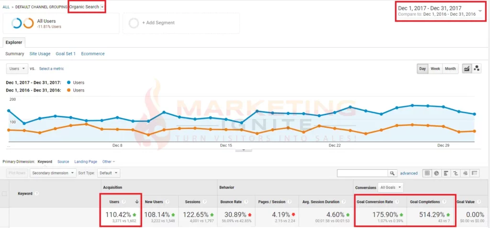Select the performance bar view icon
This screenshot has height=228, width=490.
click(x=446, y=173)
